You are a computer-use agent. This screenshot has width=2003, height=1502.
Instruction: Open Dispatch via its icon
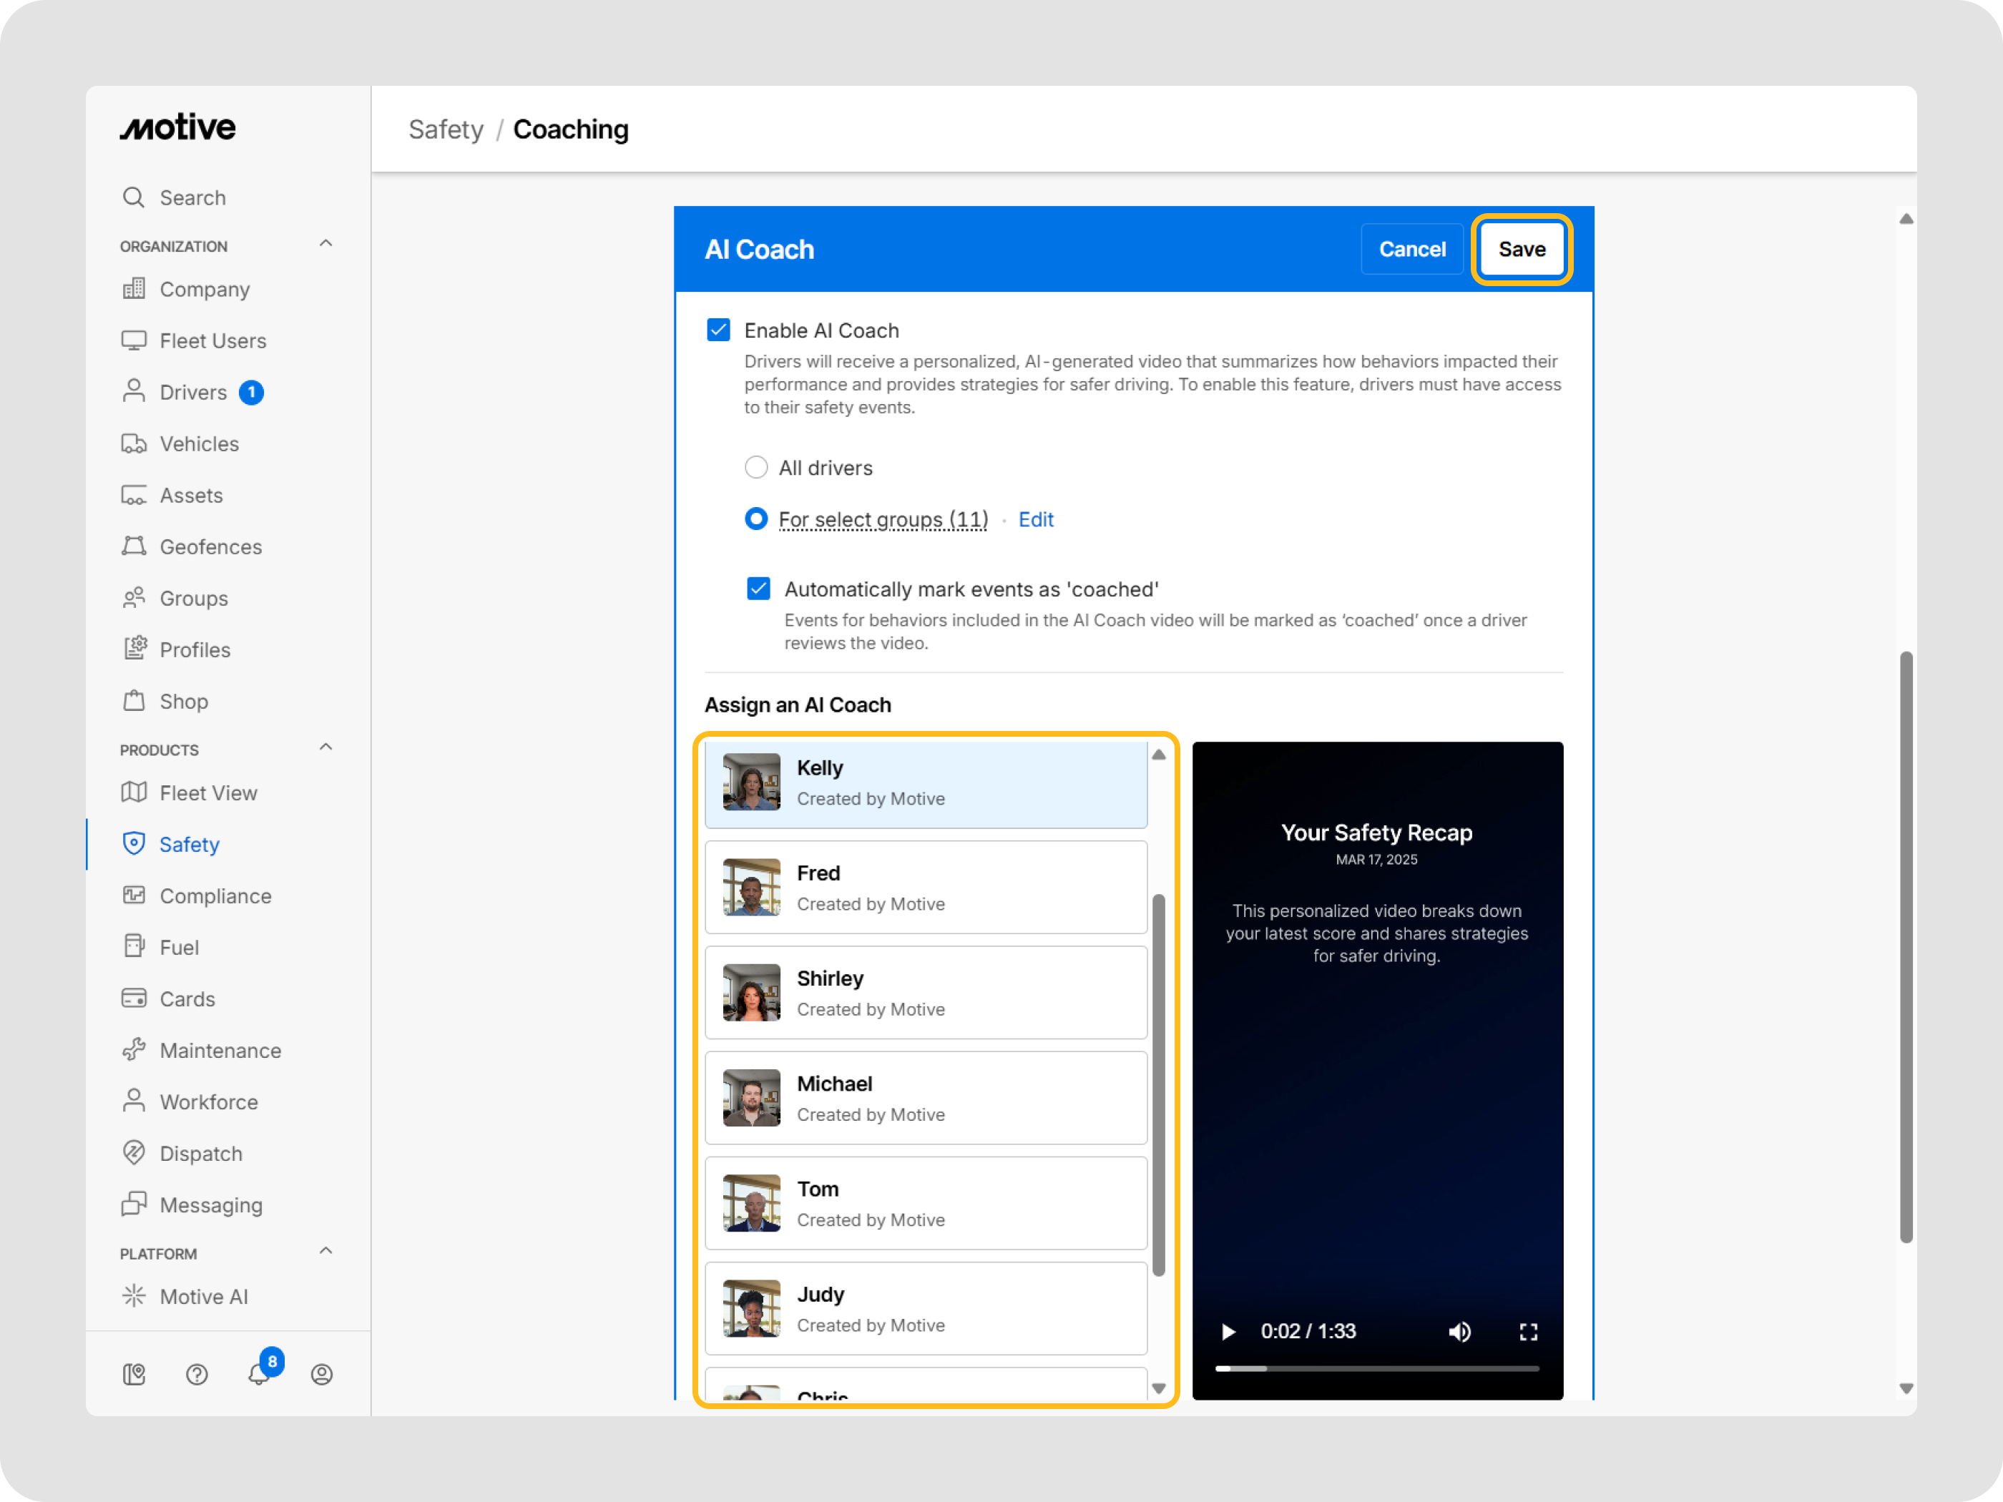pos(134,1152)
